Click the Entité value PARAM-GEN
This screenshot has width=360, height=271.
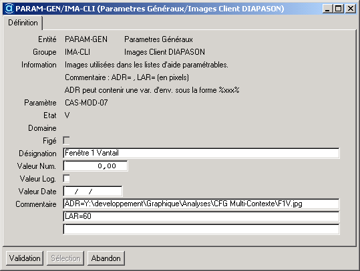86,39
